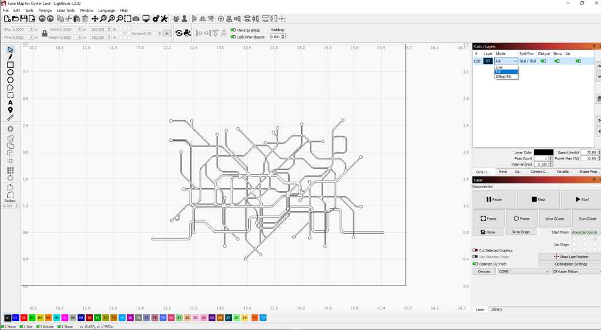Click the Pause button
Viewport: 601px width, 330px height.
coord(494,199)
